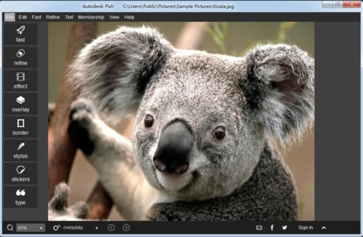Expand the zoom percentage dropdown
Image resolution: width=363 pixels, height=237 pixels.
[x=41, y=228]
